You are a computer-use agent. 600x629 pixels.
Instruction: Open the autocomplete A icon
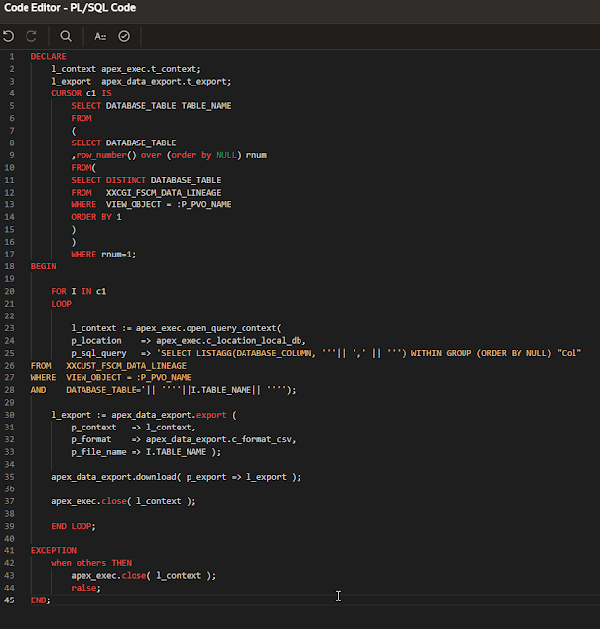(100, 36)
